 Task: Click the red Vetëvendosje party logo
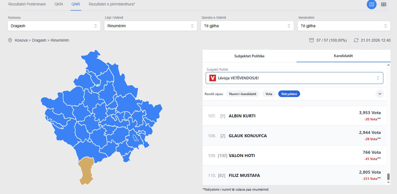click(213, 78)
